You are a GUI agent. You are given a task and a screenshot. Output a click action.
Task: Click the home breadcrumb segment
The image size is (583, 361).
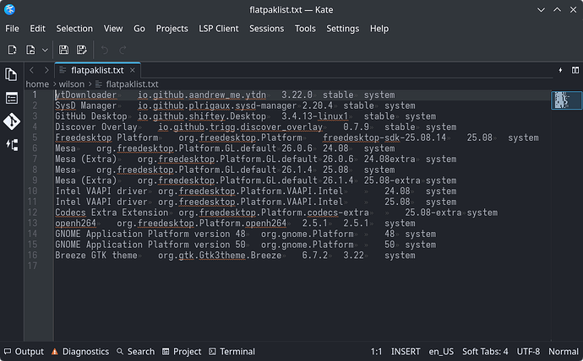[37, 84]
